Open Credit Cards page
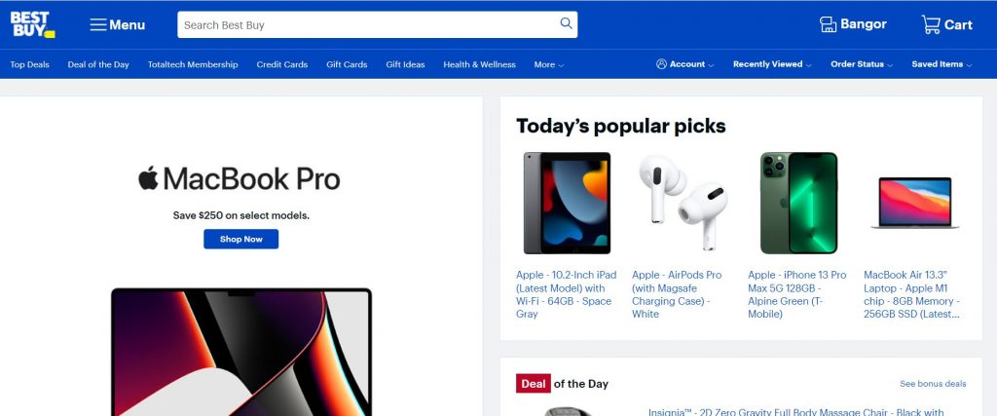 [x=282, y=65]
